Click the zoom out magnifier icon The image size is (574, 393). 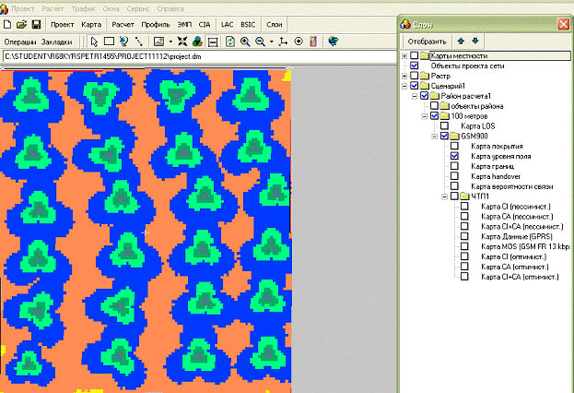[263, 42]
